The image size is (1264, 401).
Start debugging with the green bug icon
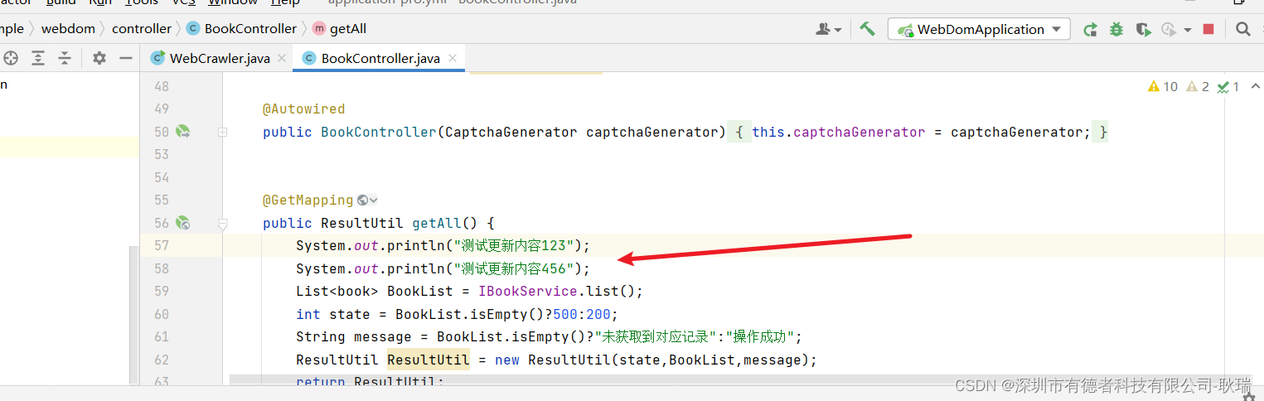click(1116, 29)
